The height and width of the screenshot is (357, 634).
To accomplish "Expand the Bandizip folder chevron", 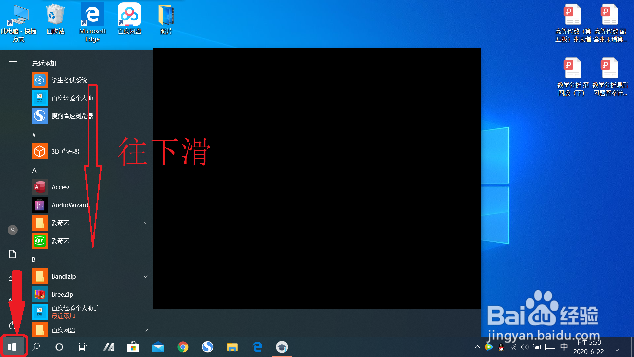I will pos(145,277).
